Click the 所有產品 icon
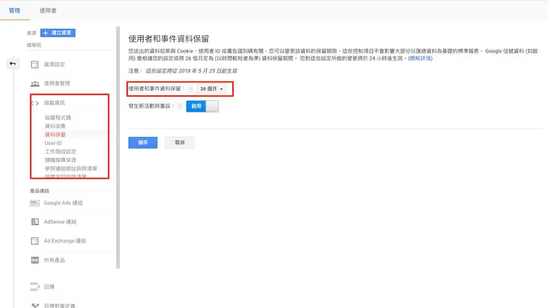Image resolution: width=548 pixels, height=308 pixels. point(35,260)
